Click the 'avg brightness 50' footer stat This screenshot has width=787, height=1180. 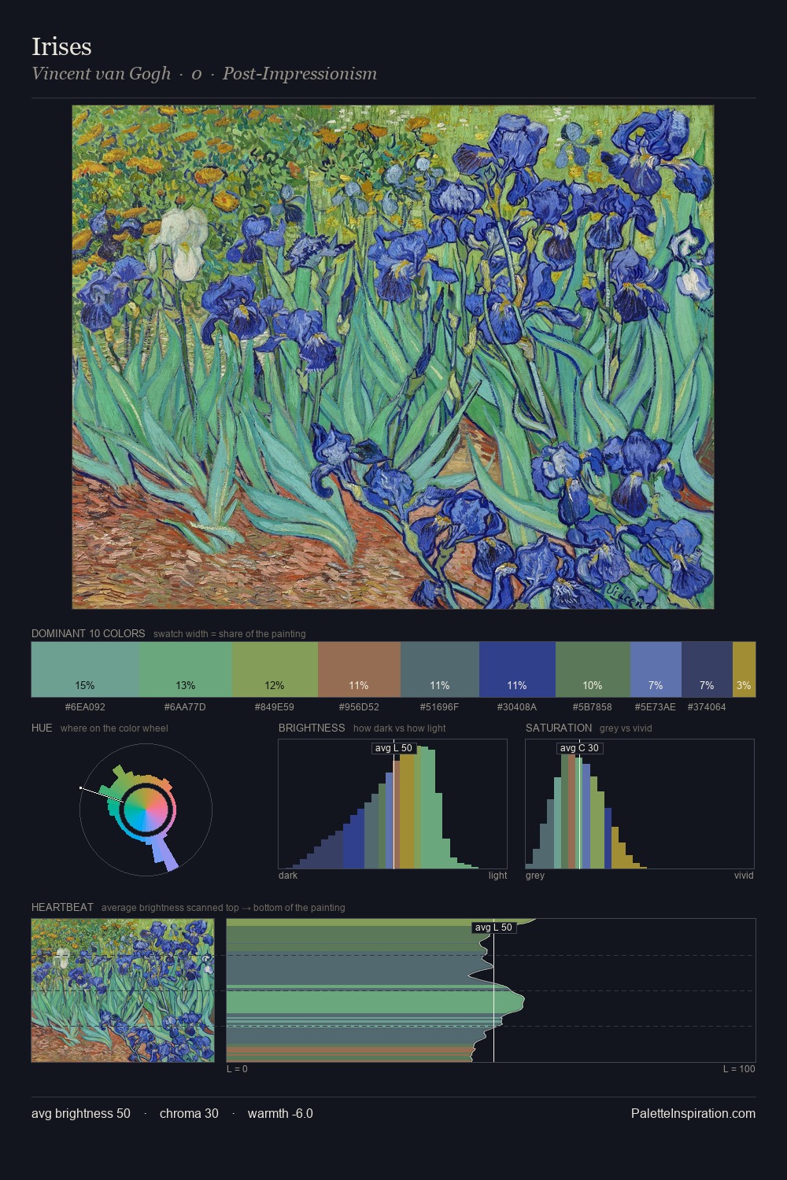click(81, 1113)
